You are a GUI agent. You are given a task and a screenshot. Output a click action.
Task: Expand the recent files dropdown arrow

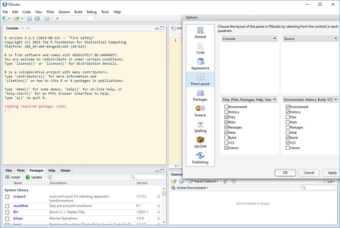pos(22,19)
